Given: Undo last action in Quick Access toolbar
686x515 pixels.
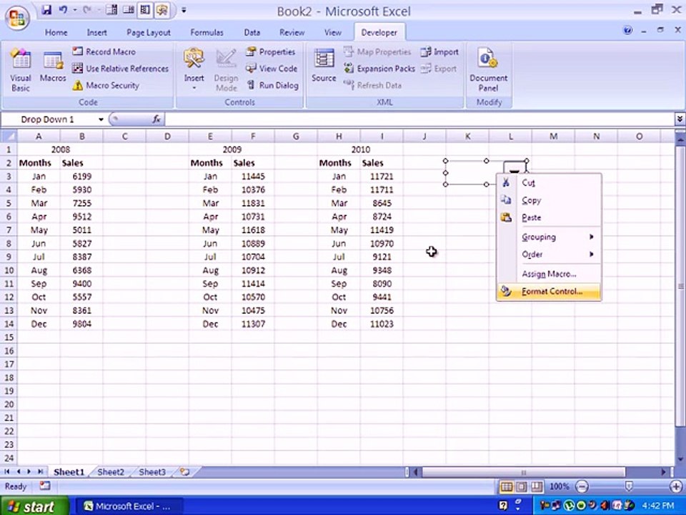Looking at the screenshot, I should [x=64, y=10].
